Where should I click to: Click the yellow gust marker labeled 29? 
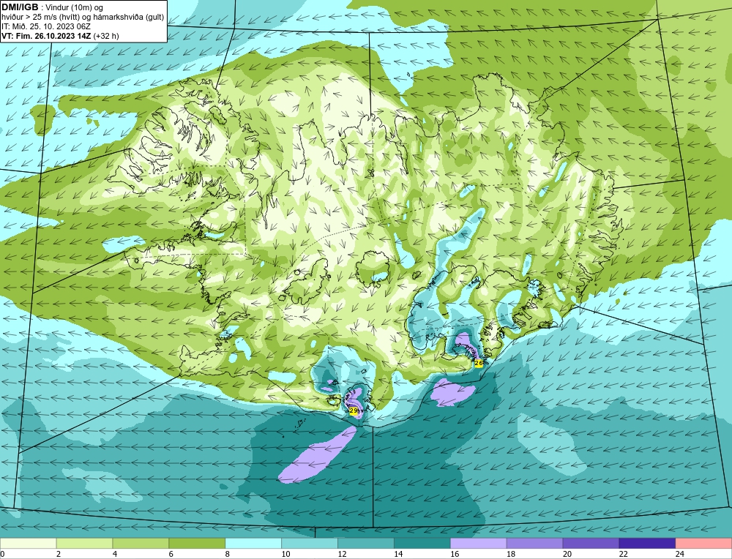[x=354, y=410]
